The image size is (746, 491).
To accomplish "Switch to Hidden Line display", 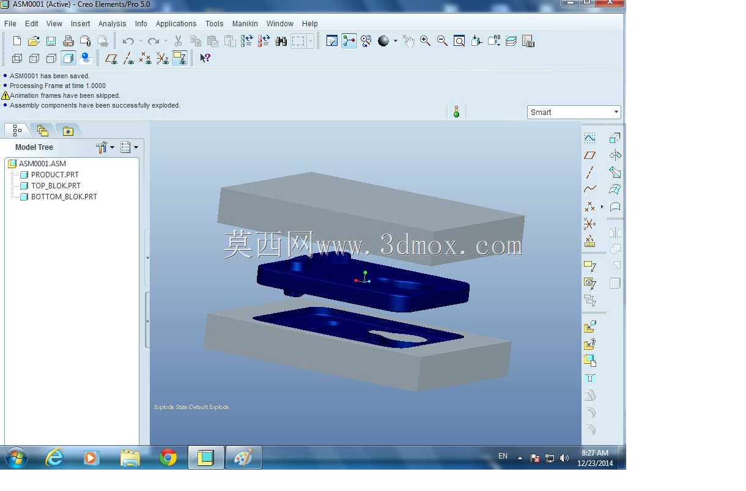I will pyautogui.click(x=34, y=58).
